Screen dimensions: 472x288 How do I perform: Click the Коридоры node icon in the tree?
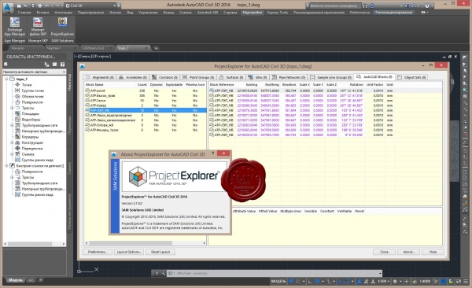[17, 137]
